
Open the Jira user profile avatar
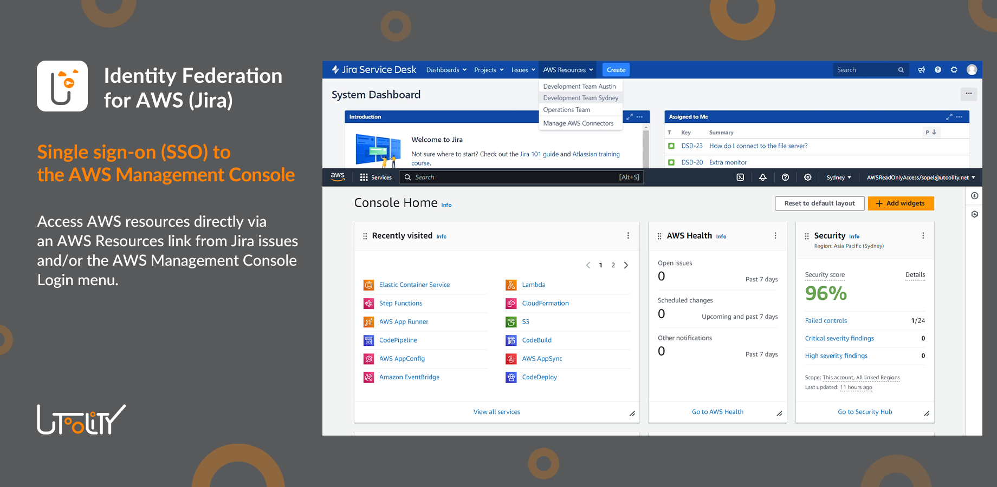point(972,70)
